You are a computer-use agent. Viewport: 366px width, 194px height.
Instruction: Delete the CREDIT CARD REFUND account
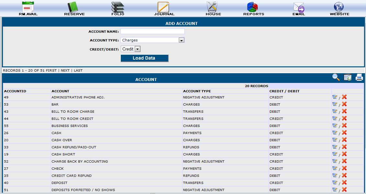click(x=344, y=175)
